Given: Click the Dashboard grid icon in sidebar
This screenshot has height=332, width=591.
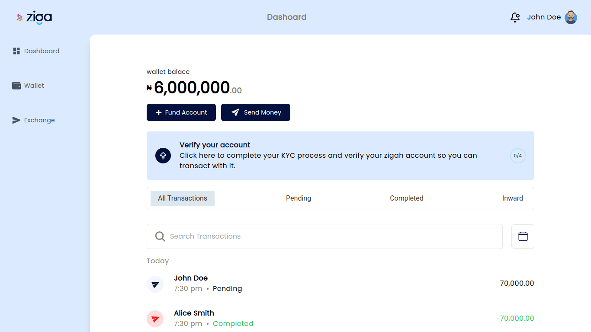Looking at the screenshot, I should click(x=16, y=51).
